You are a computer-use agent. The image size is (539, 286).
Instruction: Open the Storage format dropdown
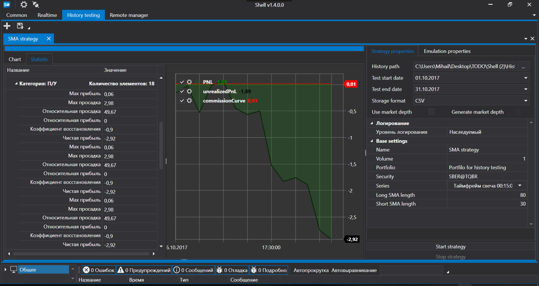[x=526, y=101]
